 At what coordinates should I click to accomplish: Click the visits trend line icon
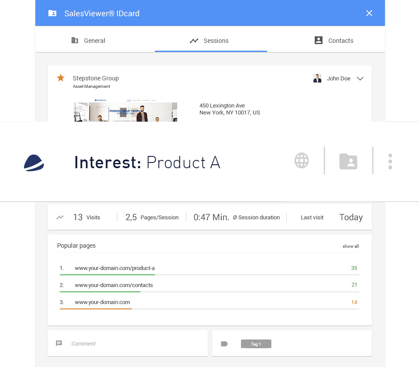pyautogui.click(x=60, y=217)
